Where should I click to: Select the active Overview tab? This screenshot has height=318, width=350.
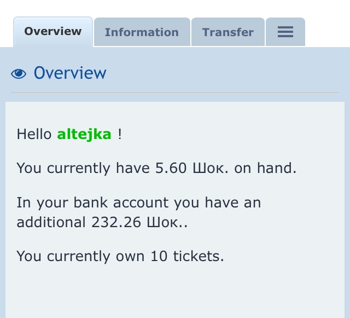(52, 31)
